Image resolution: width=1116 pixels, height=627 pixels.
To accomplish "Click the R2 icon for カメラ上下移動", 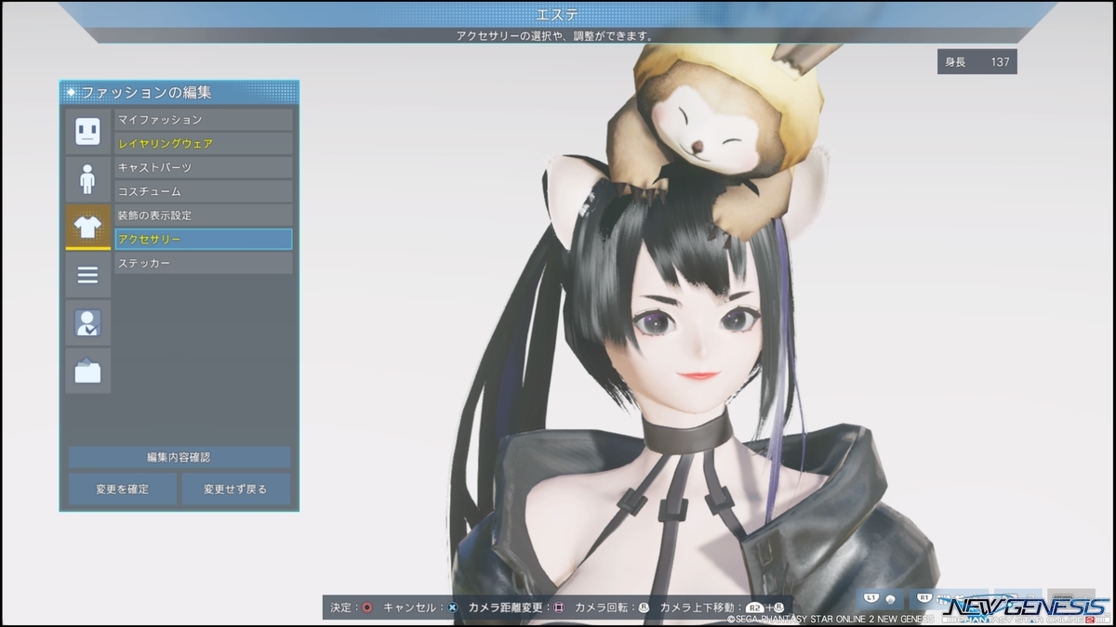I will [755, 607].
